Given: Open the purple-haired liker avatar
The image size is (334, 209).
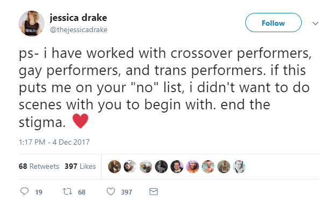Looking at the screenshot, I should (x=193, y=167).
